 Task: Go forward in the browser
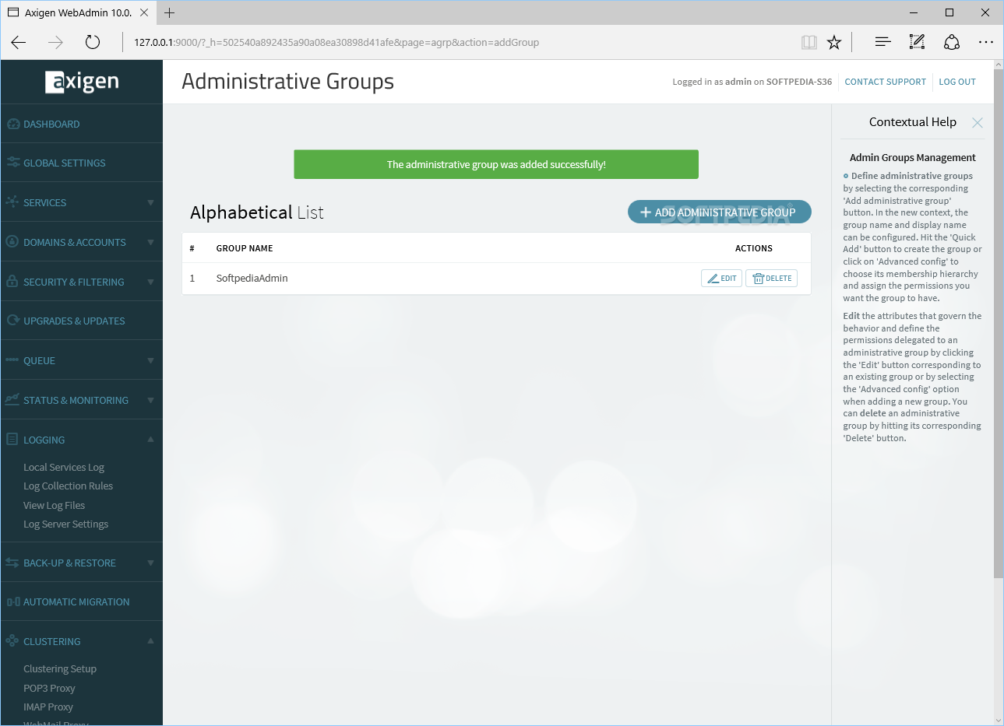pos(55,43)
